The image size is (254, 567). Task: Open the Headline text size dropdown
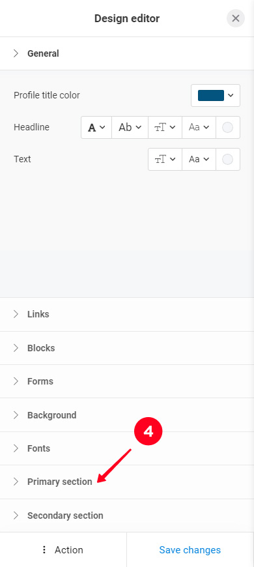pos(165,127)
